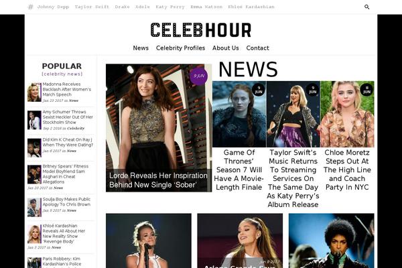Open the Contact menu item
The height and width of the screenshot is (268, 402).
pos(258,48)
